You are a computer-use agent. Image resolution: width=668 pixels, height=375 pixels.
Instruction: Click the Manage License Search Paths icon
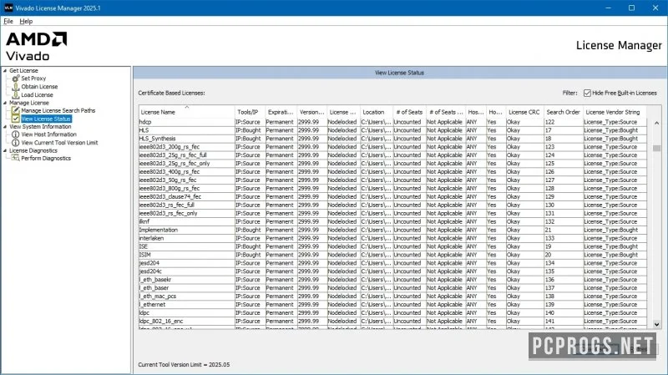(16, 110)
